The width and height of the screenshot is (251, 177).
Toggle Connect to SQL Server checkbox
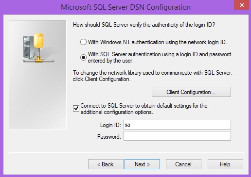pos(76,108)
